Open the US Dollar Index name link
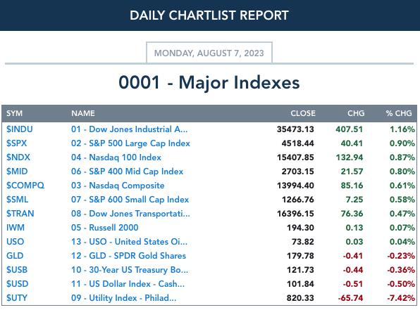 128,284
